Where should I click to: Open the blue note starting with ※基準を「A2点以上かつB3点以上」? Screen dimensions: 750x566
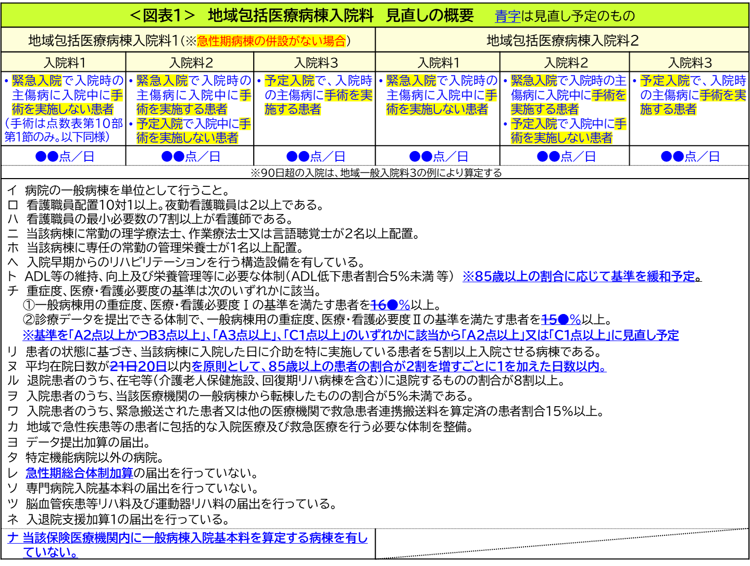[x=351, y=335]
